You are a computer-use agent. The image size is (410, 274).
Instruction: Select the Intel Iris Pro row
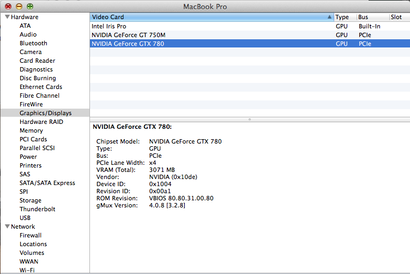[250, 26]
